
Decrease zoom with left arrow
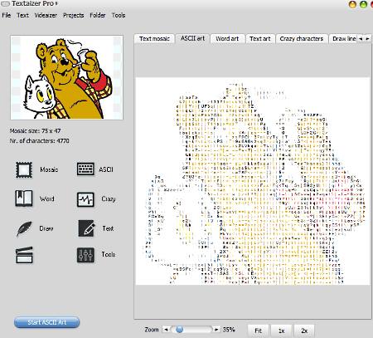tap(166, 330)
